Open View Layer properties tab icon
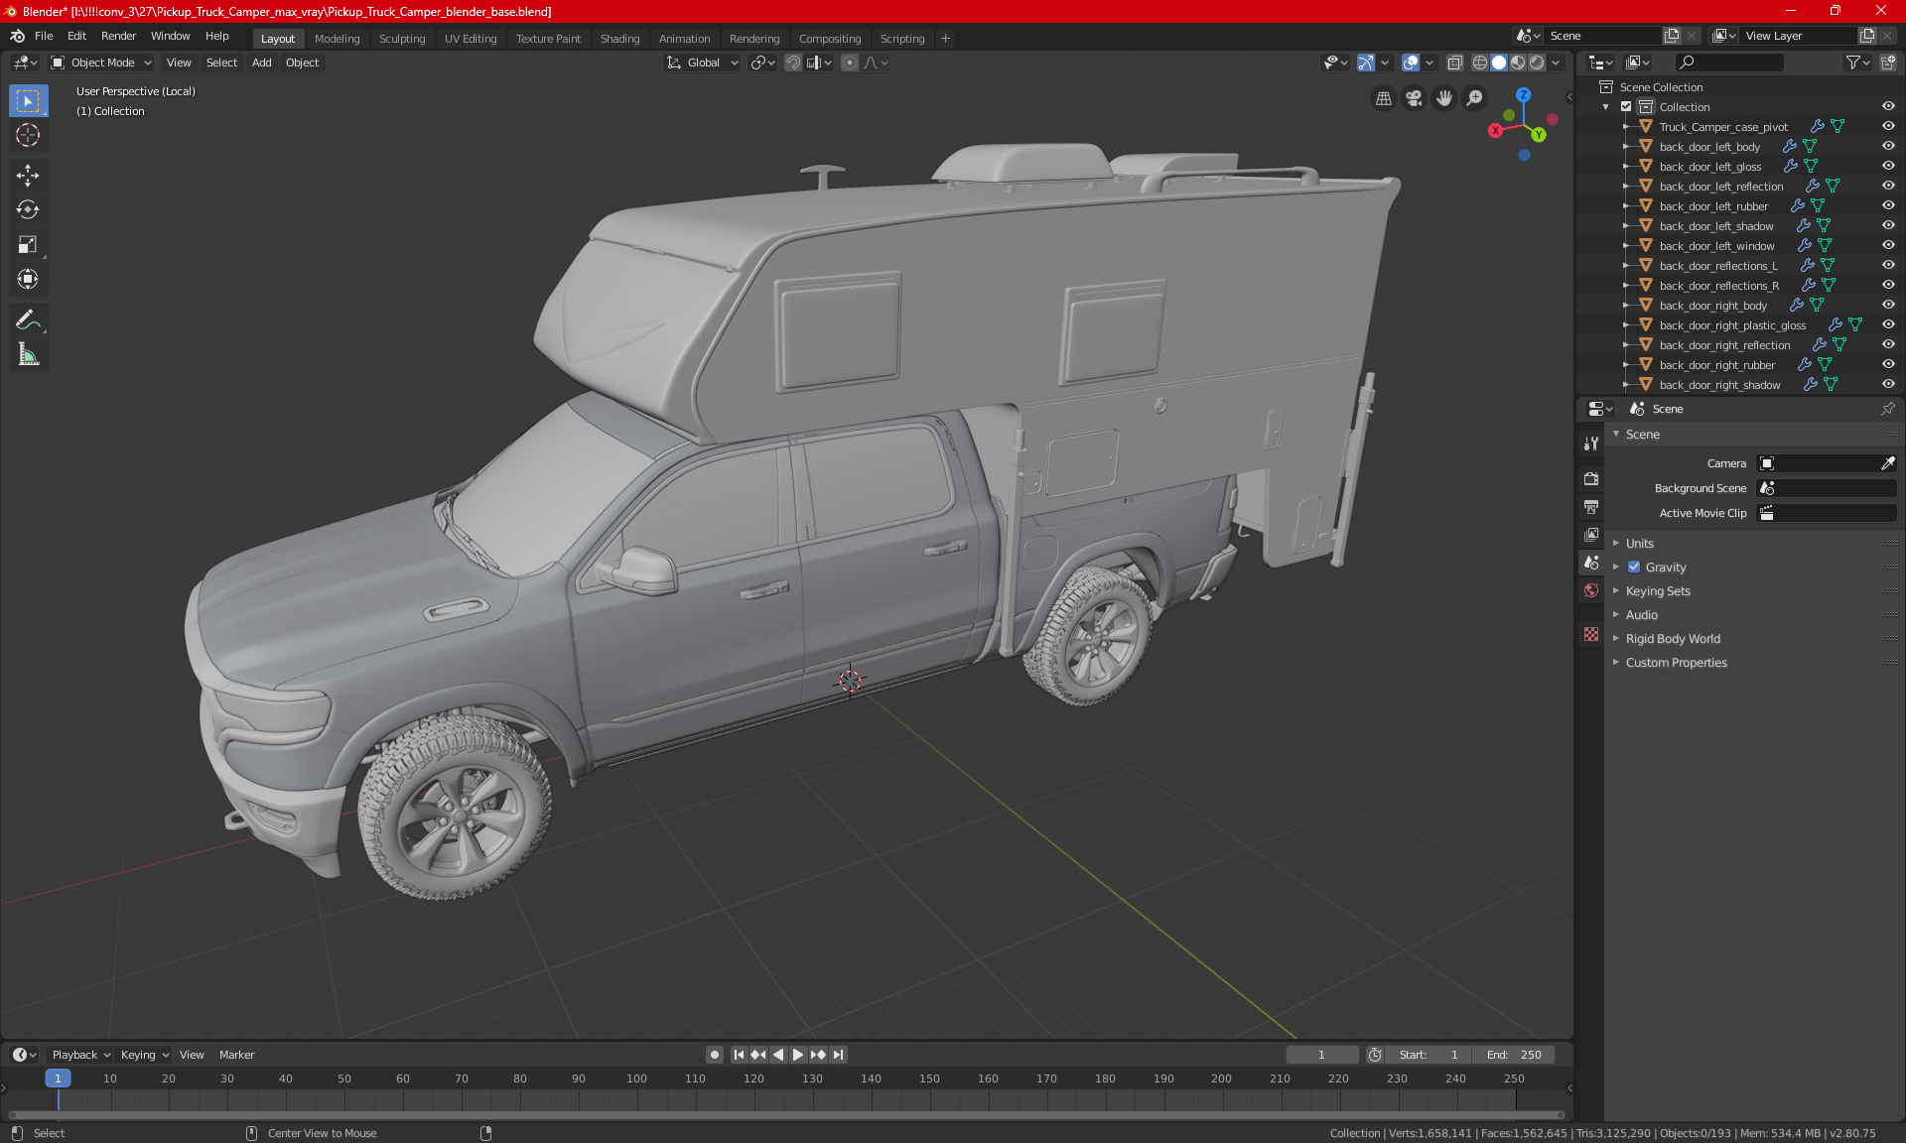The width and height of the screenshot is (1906, 1143). 1591,535
